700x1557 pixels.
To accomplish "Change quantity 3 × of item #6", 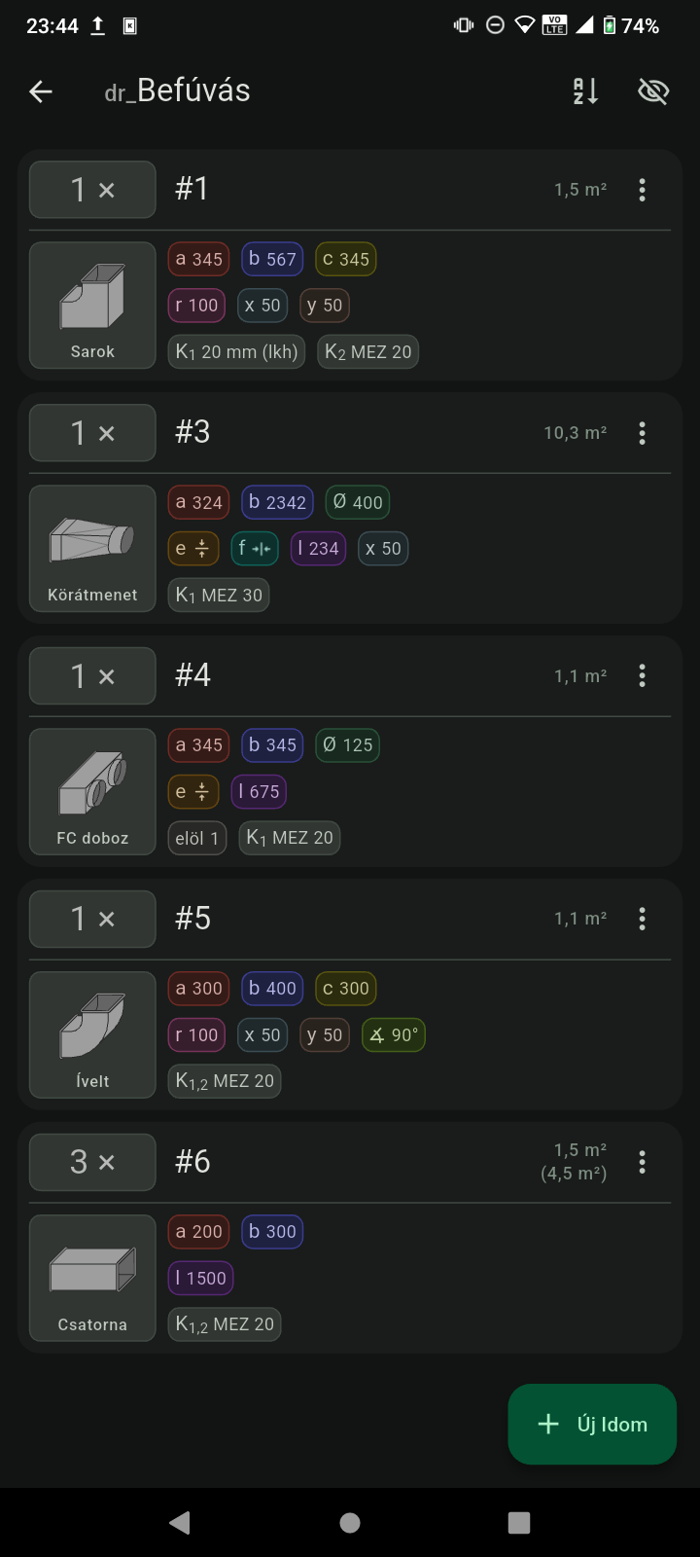I will 92,1162.
